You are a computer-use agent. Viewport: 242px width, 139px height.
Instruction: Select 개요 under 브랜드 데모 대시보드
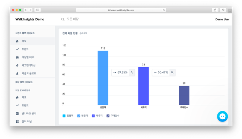click(x=32, y=41)
